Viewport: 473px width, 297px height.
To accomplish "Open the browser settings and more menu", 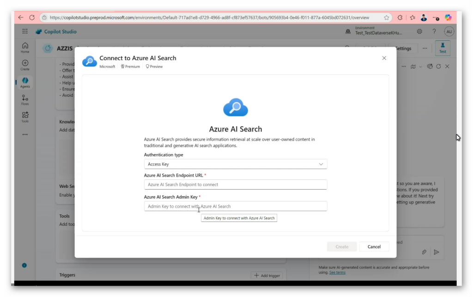I will (x=436, y=18).
